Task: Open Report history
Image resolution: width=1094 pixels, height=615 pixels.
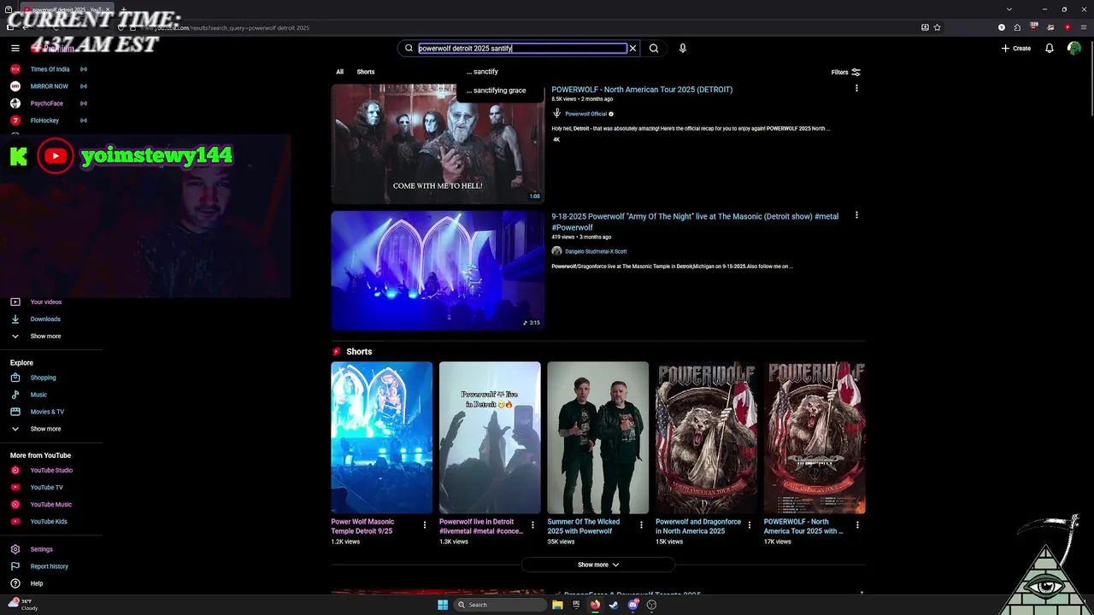Action: point(50,566)
